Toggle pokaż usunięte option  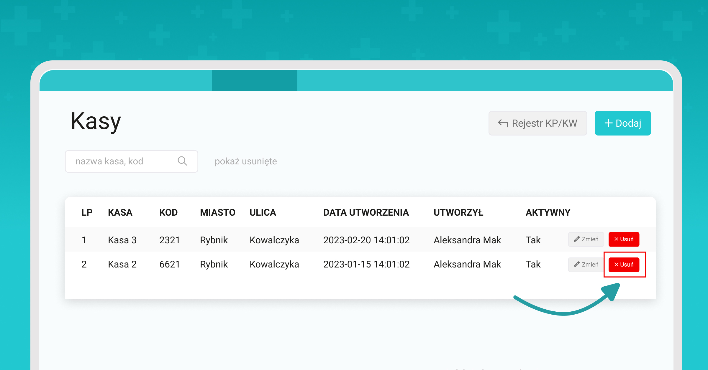(x=246, y=161)
